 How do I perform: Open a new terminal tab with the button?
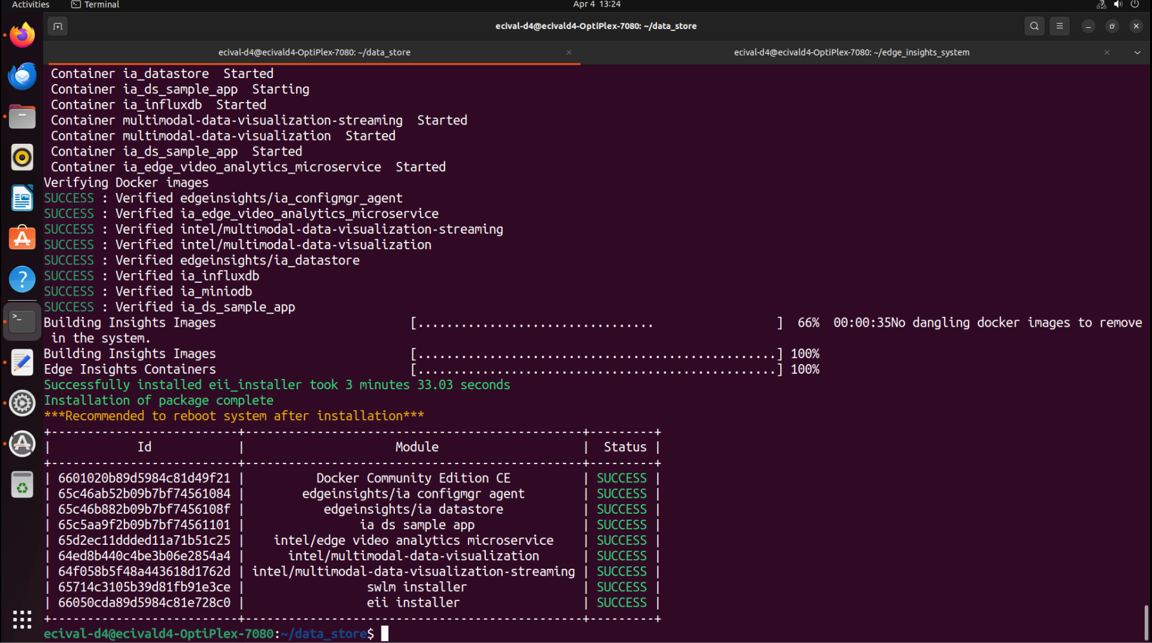(57, 26)
